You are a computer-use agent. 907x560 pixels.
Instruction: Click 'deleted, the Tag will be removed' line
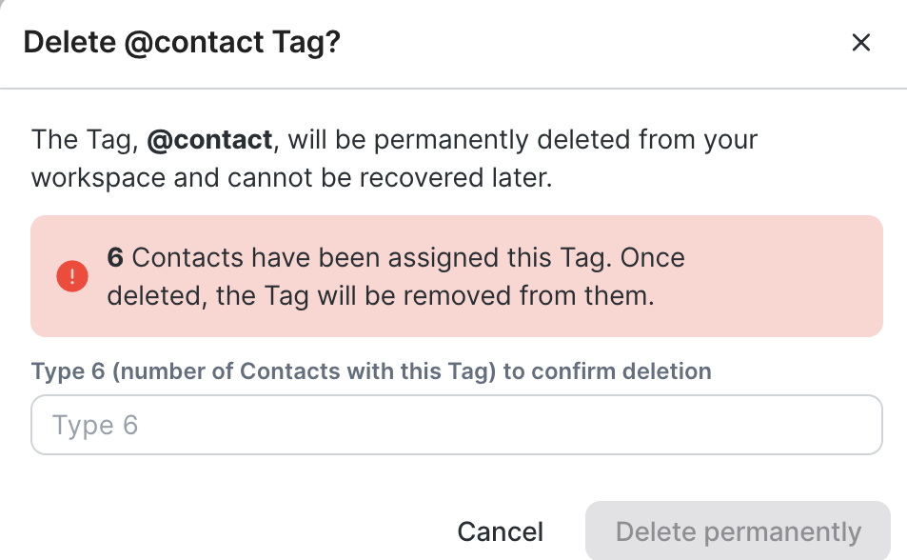pos(381,295)
